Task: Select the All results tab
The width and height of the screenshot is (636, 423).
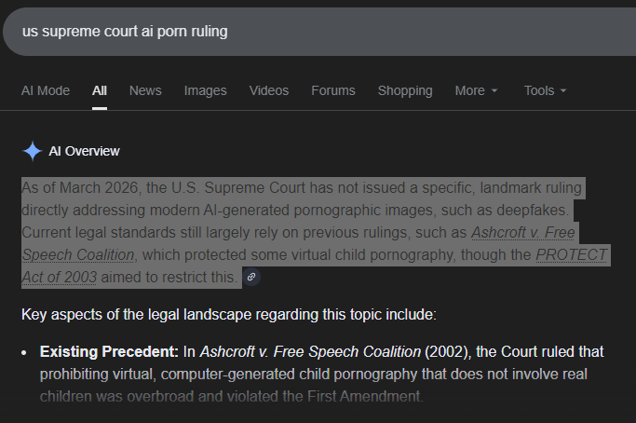Action: pyautogui.click(x=100, y=90)
